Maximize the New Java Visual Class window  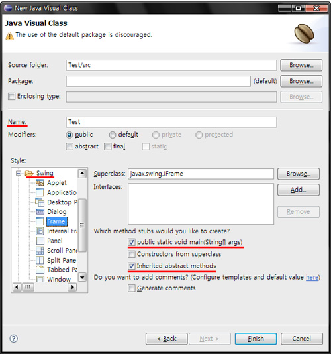tap(298, 9)
